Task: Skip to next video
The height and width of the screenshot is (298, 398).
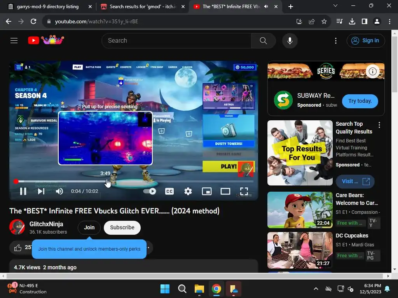Action: click(x=41, y=191)
